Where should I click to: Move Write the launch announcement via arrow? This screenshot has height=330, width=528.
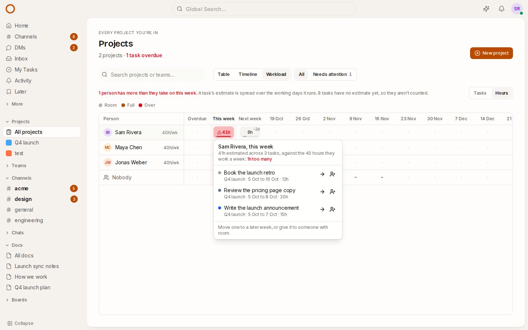[322, 209]
